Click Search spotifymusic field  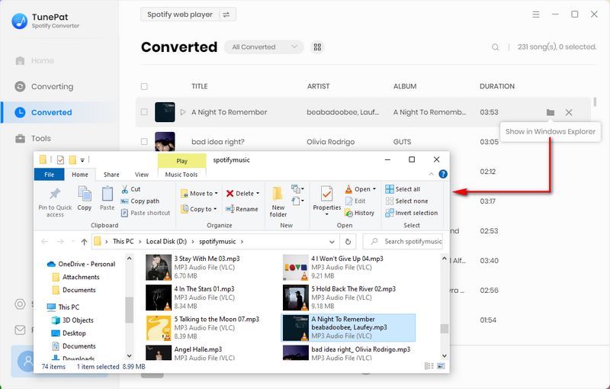click(x=403, y=242)
